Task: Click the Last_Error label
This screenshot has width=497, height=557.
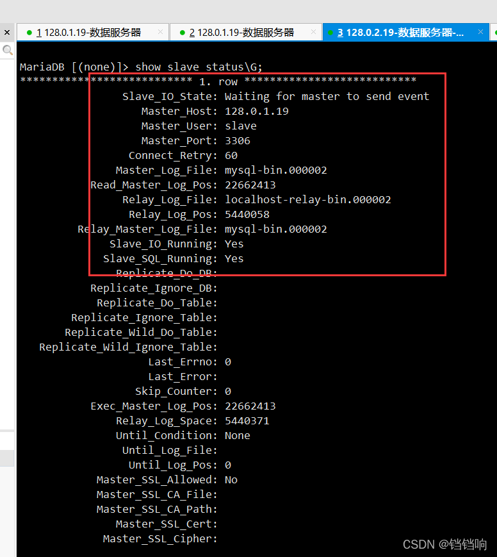Action: point(183,376)
